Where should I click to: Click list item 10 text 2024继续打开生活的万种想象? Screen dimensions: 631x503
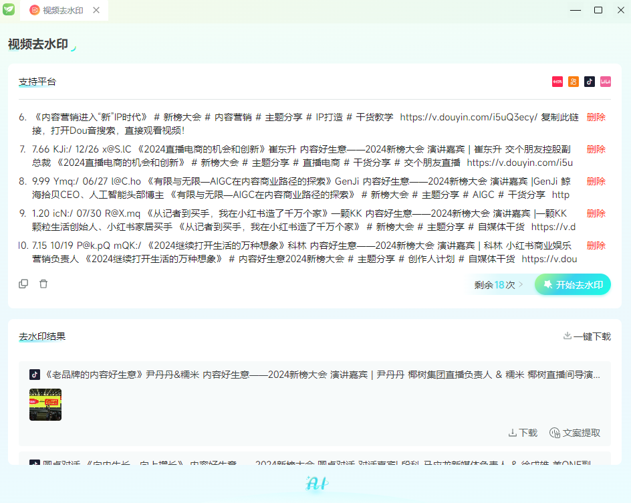[305, 252]
